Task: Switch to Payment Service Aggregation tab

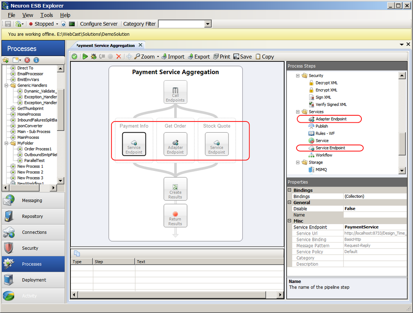Action: [x=105, y=45]
